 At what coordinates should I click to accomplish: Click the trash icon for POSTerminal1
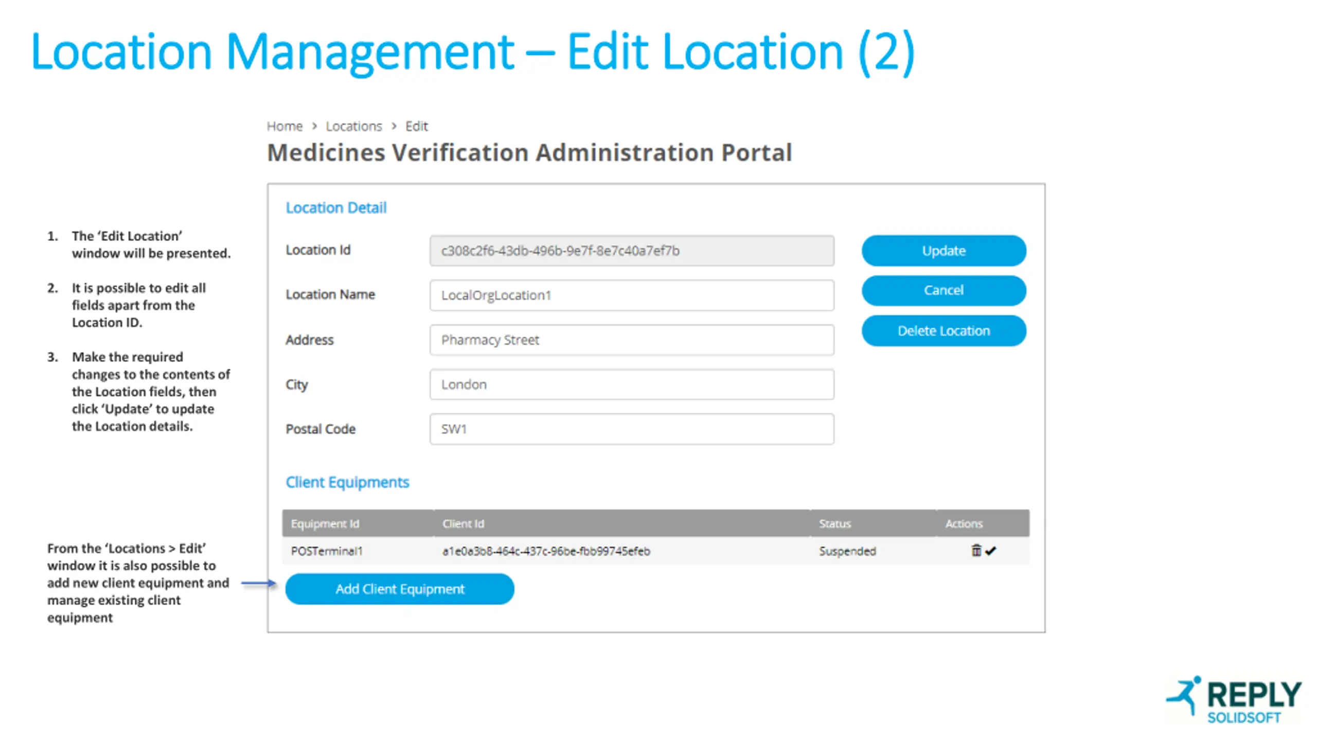[x=975, y=550]
